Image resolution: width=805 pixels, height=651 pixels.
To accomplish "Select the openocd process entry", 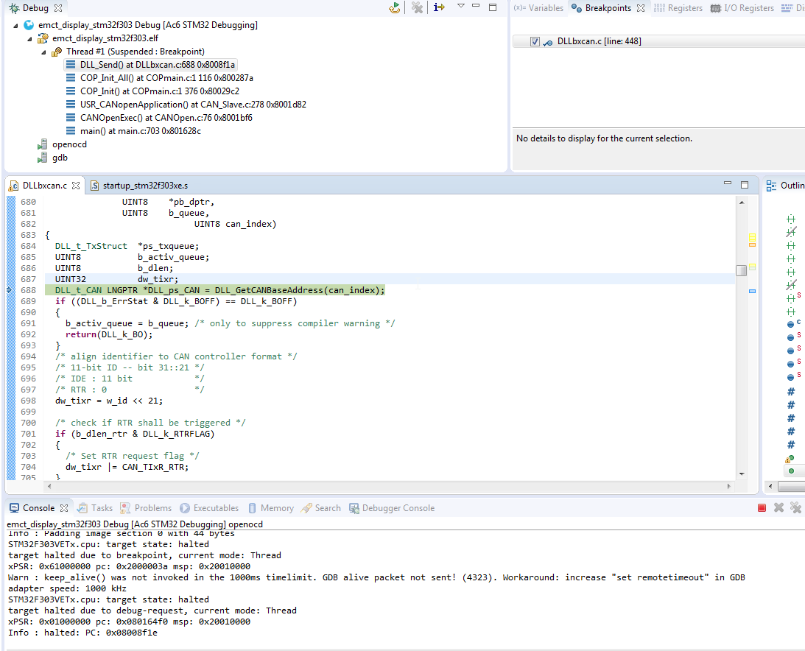I will tap(69, 144).
